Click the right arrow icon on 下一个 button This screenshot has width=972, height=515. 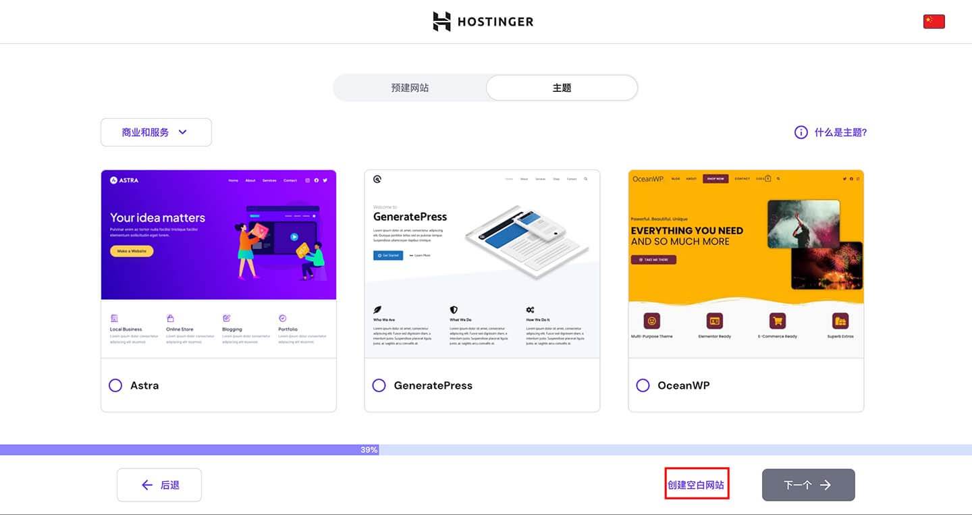click(x=826, y=485)
